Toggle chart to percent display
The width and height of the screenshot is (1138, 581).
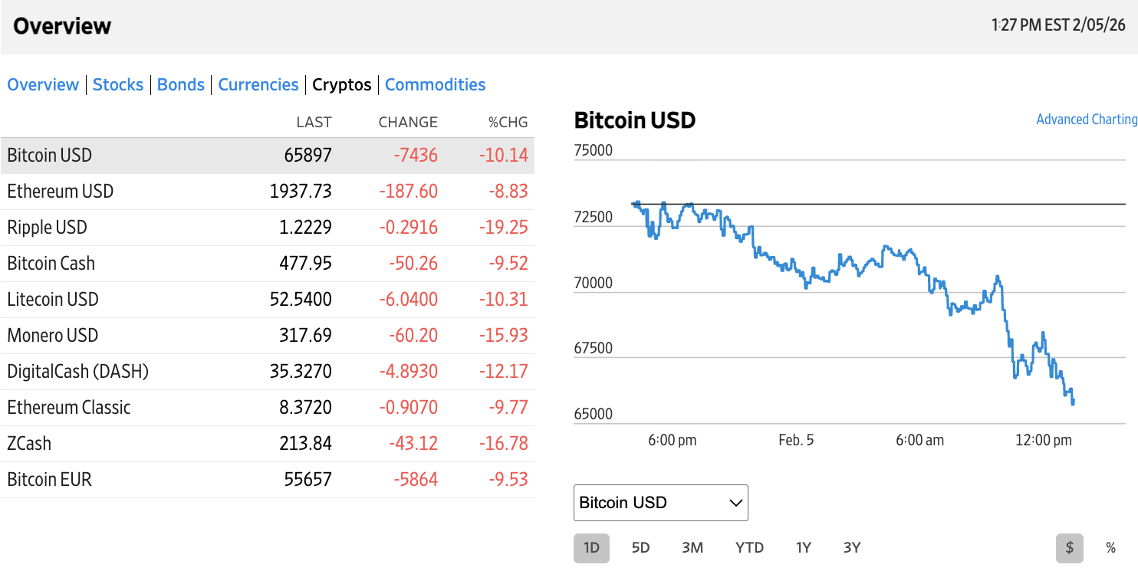click(1110, 548)
